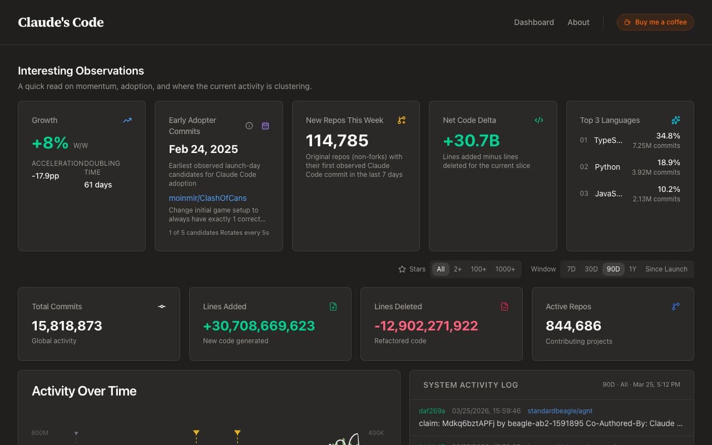
Task: Click the file-plus icon in Lines Added card
Action: point(333,306)
